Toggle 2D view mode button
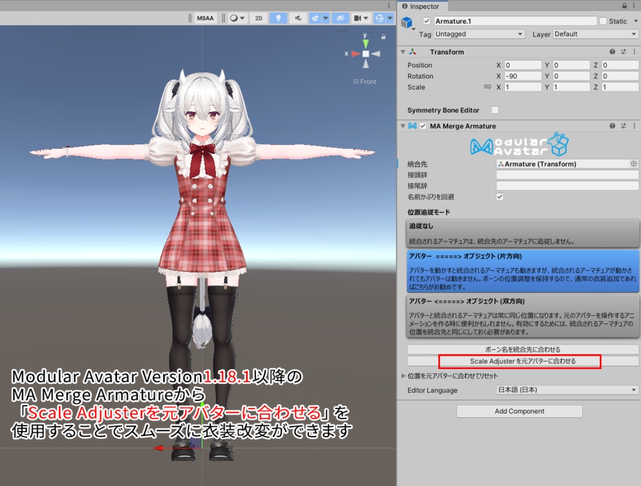This screenshot has width=641, height=486. (x=259, y=18)
